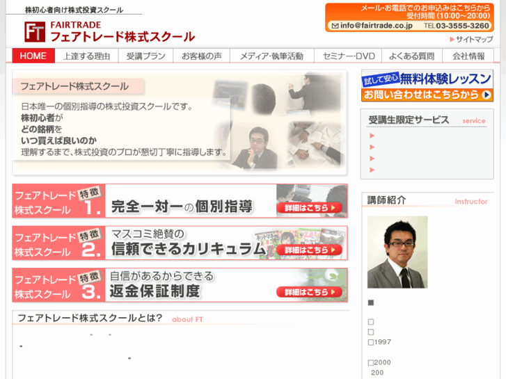The image size is (506, 379).
Task: Click the 'service' label
Action: tap(474, 121)
